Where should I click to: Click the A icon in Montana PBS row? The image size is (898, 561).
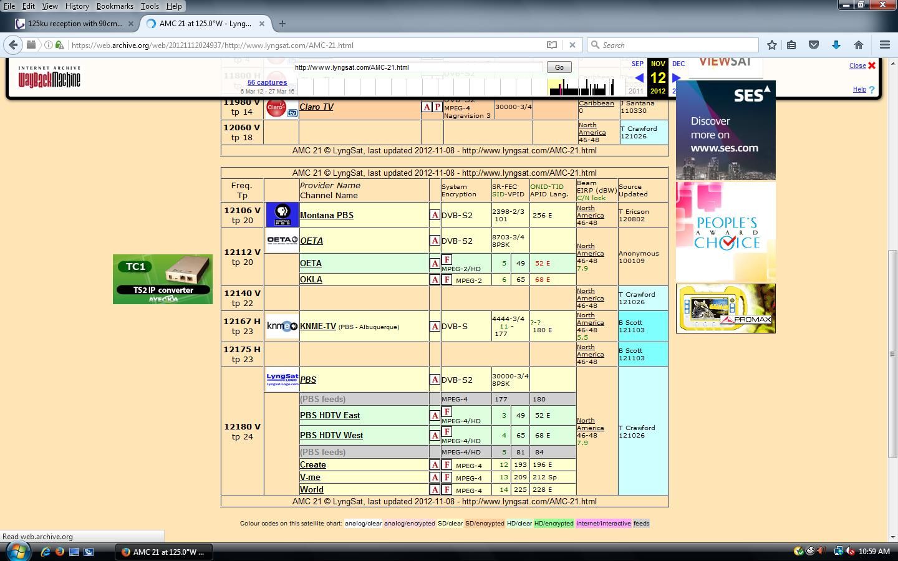(x=435, y=215)
